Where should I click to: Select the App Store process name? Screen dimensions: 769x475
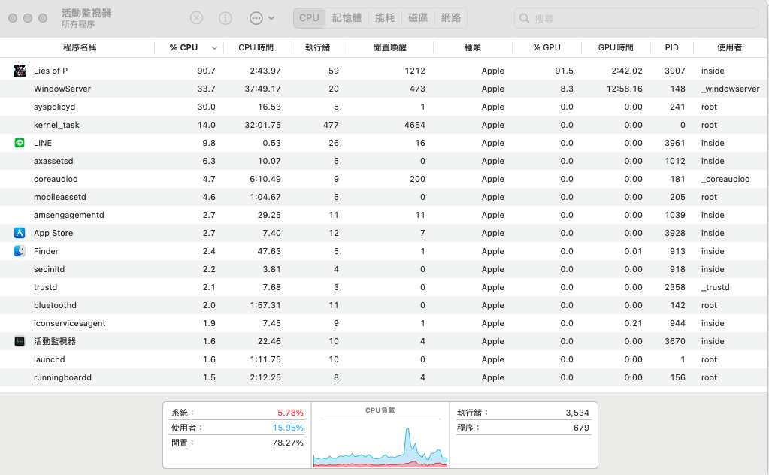(x=53, y=233)
